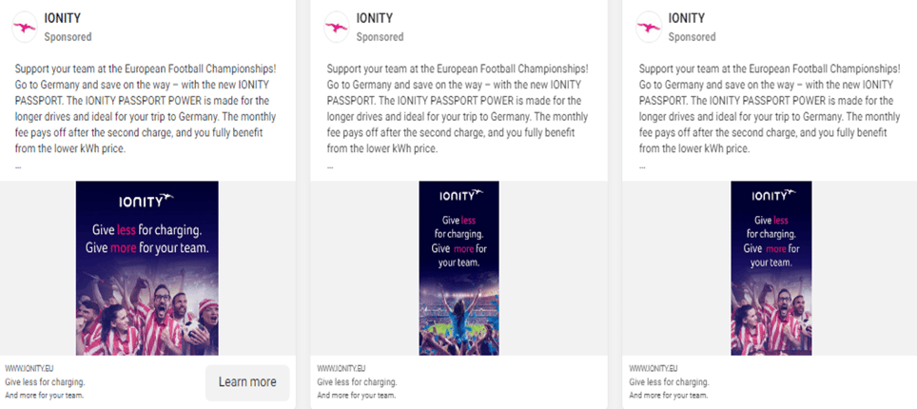Screen dimensions: 917x409
Task: Click the "Give less for charging" headline in the middle ad
Action: point(356,381)
